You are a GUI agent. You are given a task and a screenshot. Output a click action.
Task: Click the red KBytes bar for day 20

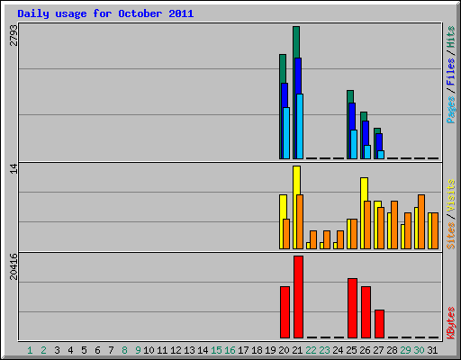coord(285,312)
